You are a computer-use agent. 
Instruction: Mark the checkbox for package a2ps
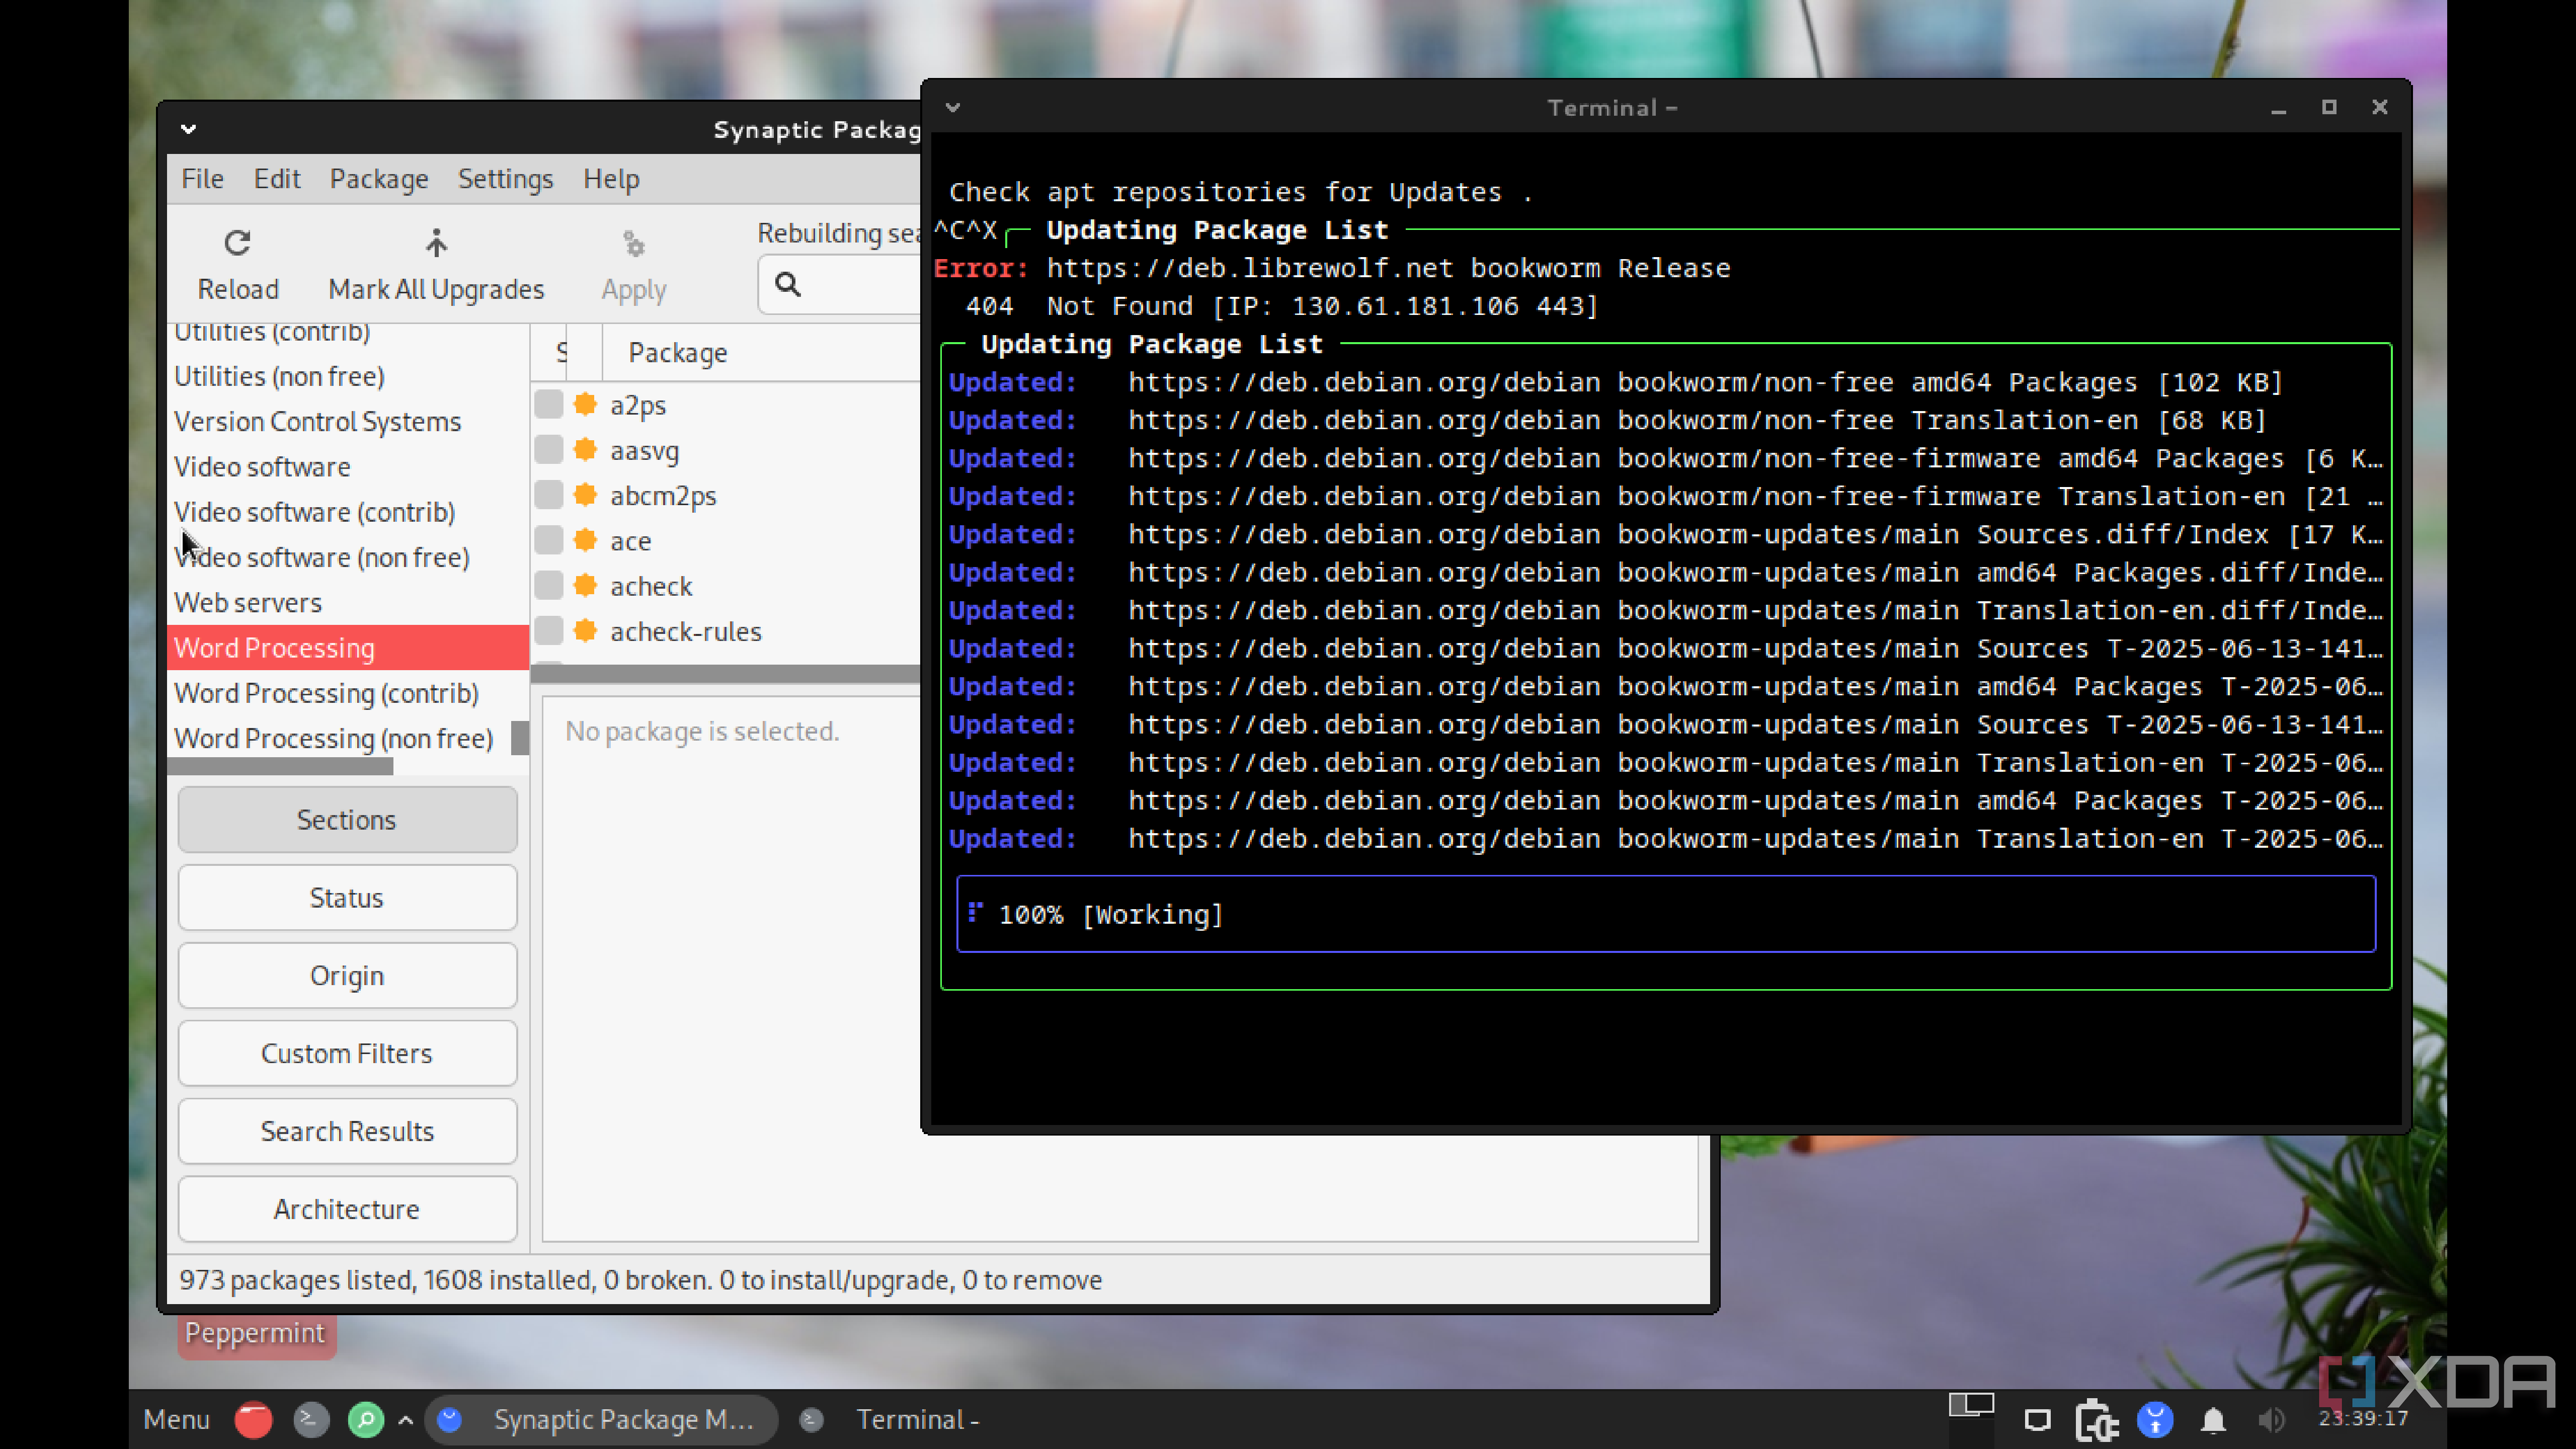(x=548, y=404)
